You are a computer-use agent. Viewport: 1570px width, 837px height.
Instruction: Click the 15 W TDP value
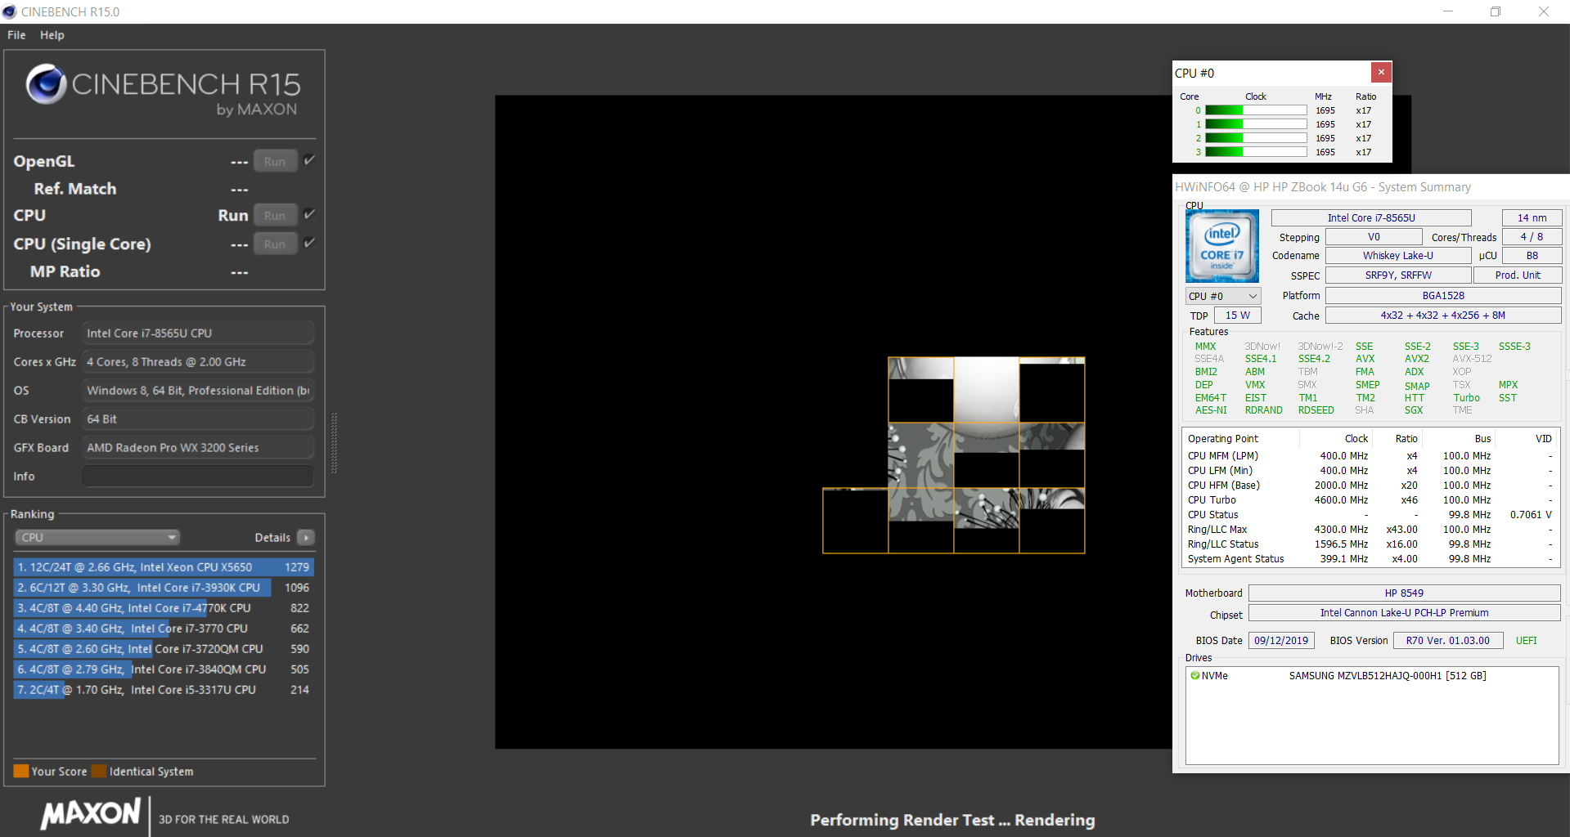point(1238,316)
